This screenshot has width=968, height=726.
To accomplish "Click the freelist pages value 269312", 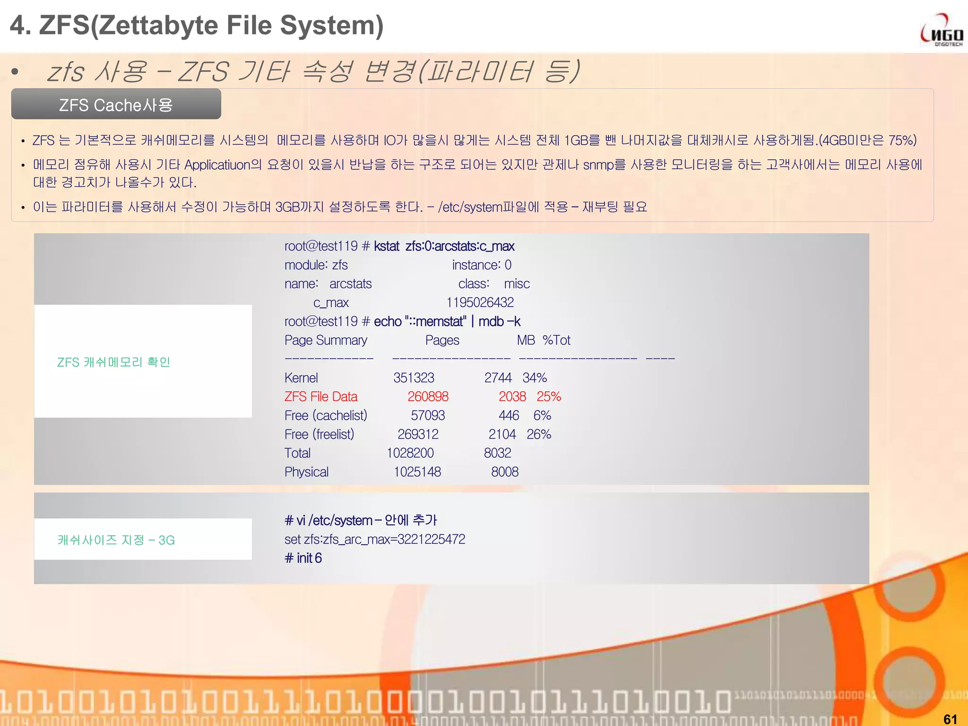I will 418,434.
